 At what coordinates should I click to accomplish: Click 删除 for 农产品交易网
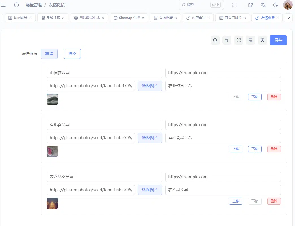pos(274,201)
